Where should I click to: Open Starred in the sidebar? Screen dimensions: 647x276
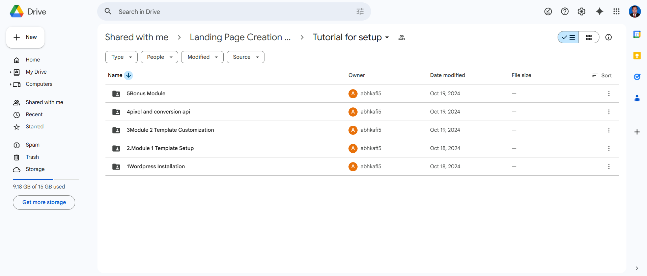coord(34,127)
